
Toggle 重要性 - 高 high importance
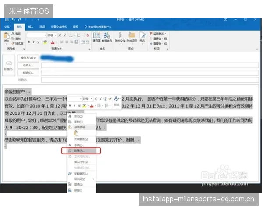158,38
